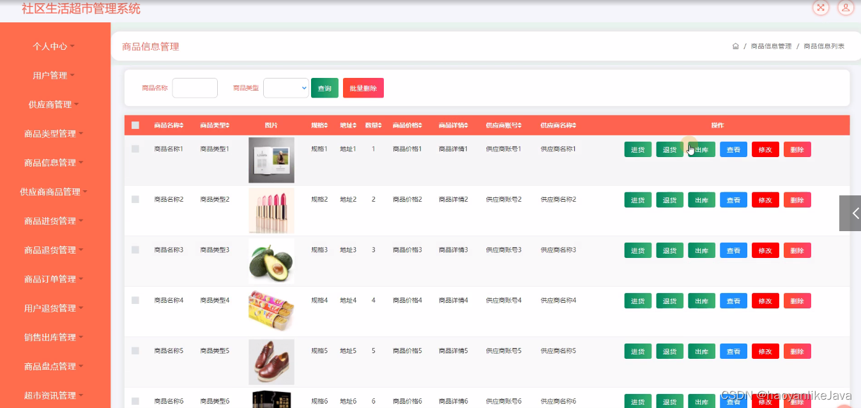Click cell text 商品价格5
The height and width of the screenshot is (408, 861).
click(408, 351)
